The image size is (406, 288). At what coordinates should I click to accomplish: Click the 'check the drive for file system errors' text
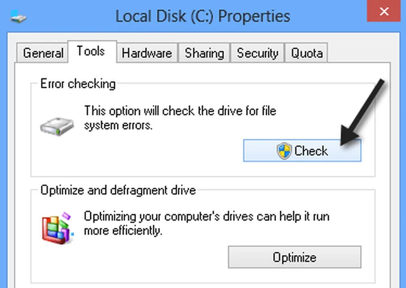180,118
